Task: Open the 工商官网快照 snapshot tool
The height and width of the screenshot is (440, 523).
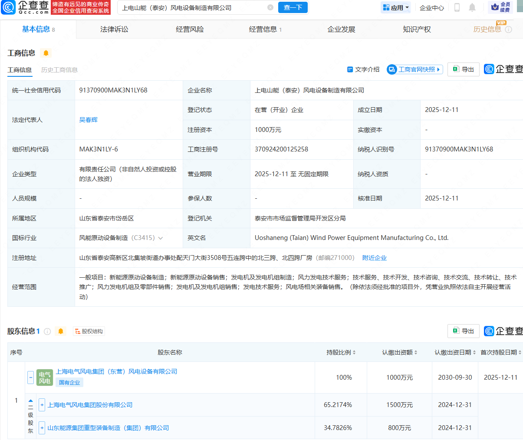Action: pos(414,69)
